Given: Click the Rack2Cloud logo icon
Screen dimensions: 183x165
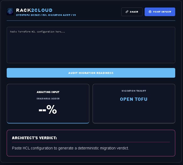Looking at the screenshot, I should click(x=10, y=12).
